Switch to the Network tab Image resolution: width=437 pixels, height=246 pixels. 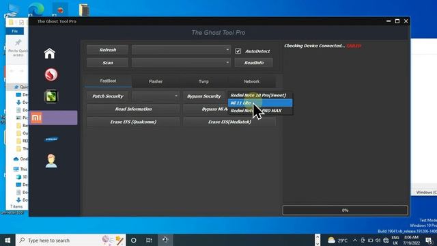tap(252, 81)
